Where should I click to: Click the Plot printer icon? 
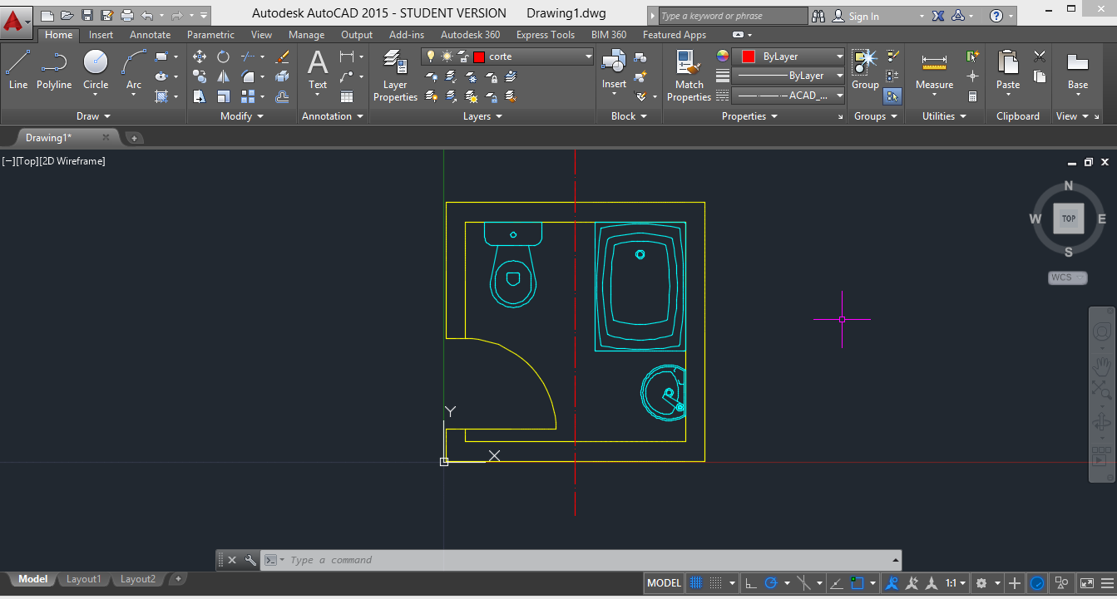pyautogui.click(x=126, y=15)
